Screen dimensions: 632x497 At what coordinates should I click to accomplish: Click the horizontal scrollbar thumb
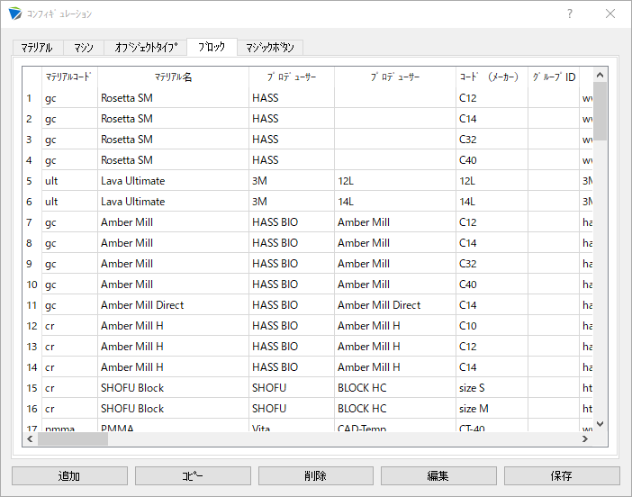(73, 439)
